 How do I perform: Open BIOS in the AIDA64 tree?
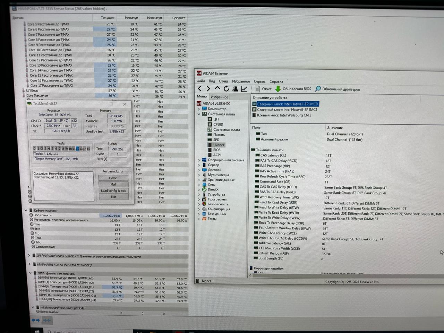click(x=214, y=150)
